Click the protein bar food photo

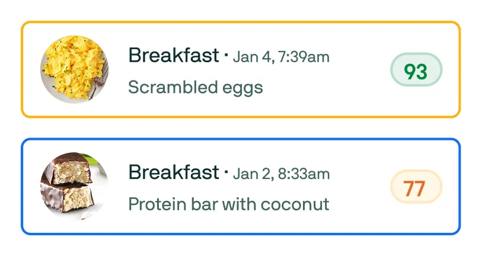click(x=74, y=186)
